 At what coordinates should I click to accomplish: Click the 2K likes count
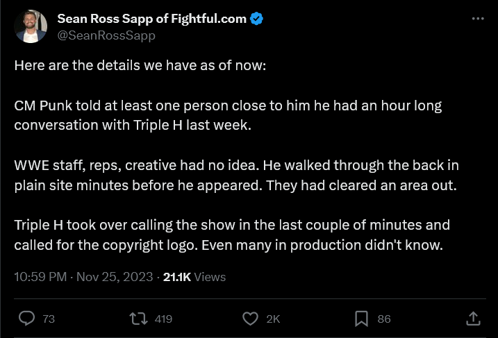pos(273,319)
